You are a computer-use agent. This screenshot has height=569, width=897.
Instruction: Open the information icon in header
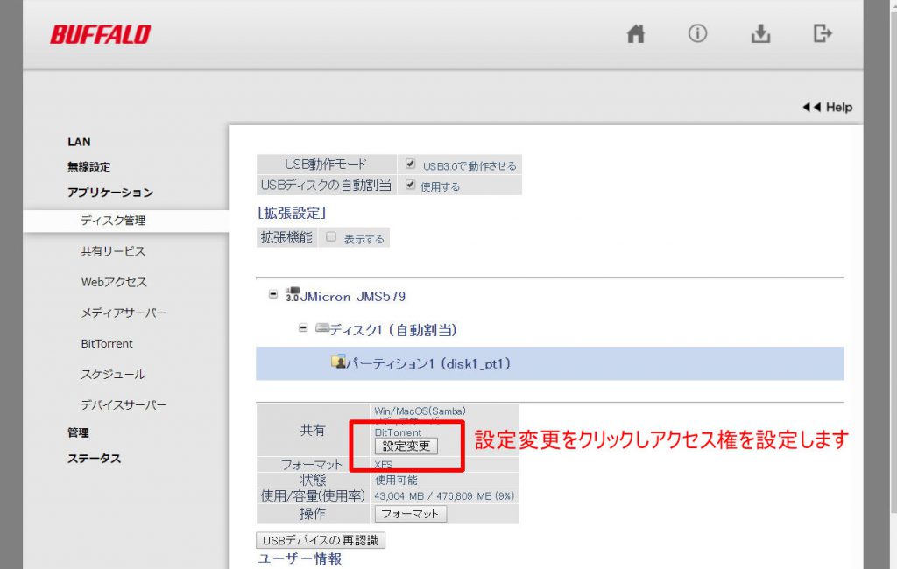[x=697, y=34]
